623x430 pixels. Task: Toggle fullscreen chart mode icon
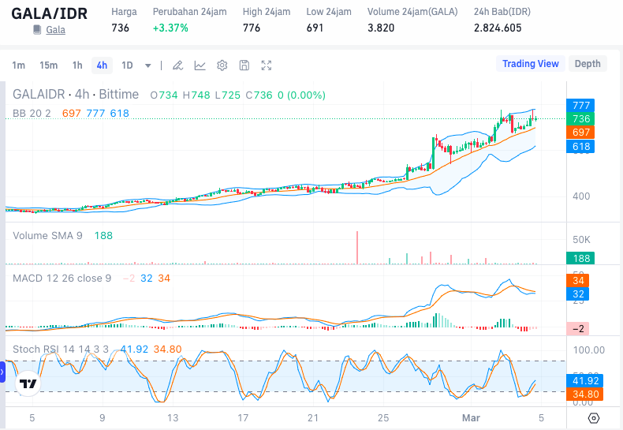click(x=267, y=65)
